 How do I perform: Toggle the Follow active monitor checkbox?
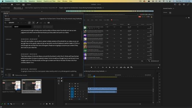13,75
